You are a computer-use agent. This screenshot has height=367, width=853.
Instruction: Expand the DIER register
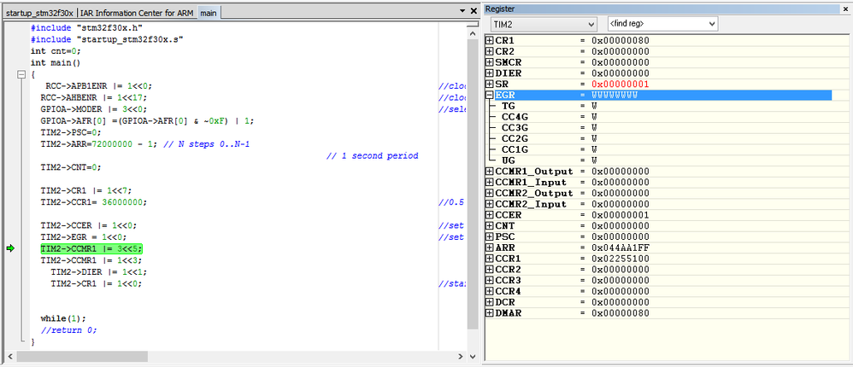click(490, 73)
